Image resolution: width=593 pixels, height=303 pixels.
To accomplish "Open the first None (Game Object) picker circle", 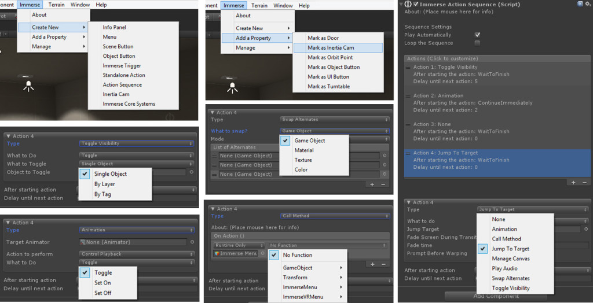I will click(x=385, y=156).
